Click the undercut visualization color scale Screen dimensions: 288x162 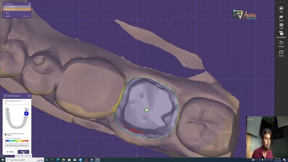[x=17, y=141]
